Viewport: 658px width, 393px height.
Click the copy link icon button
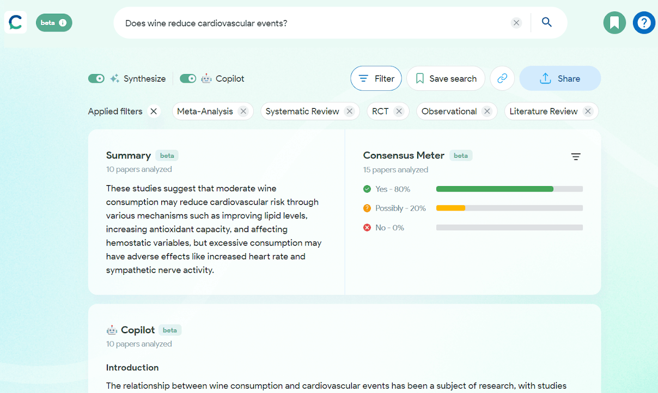[x=502, y=78]
